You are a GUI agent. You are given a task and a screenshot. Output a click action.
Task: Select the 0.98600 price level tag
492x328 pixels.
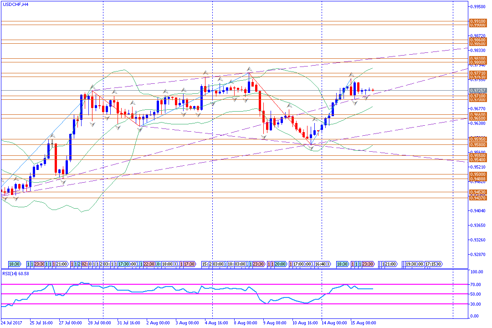point(477,40)
